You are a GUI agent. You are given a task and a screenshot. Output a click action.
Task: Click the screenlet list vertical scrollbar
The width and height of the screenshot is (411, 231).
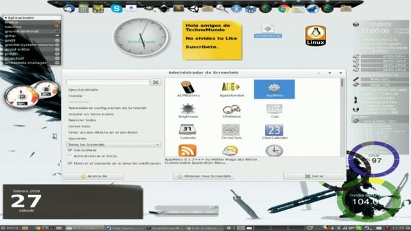(342, 117)
